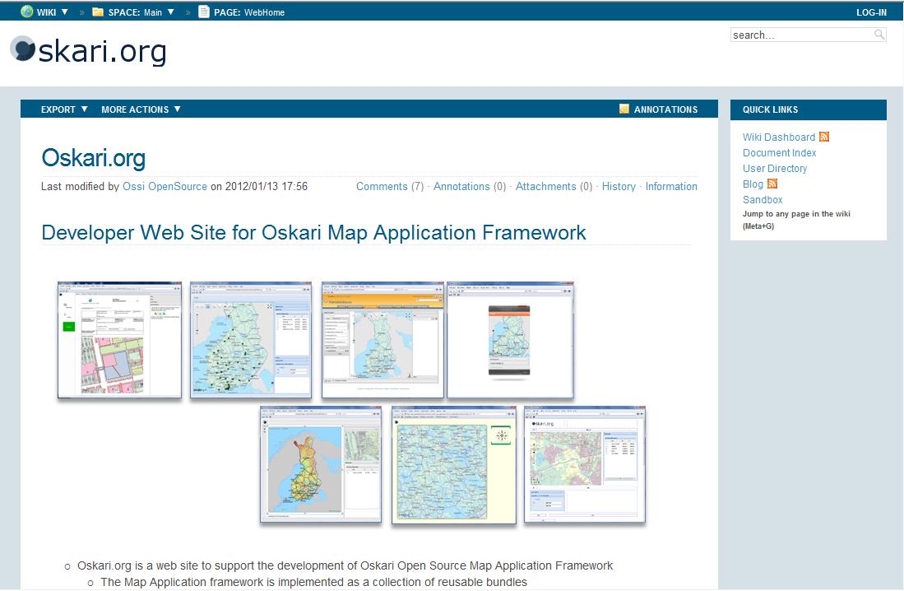The image size is (904, 591).
Task: Open the Ossi OpenSource author link
Action: tap(165, 186)
